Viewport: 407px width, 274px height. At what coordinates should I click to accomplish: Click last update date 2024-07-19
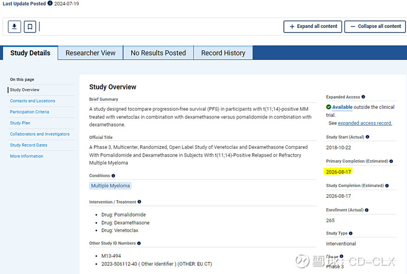67,4
